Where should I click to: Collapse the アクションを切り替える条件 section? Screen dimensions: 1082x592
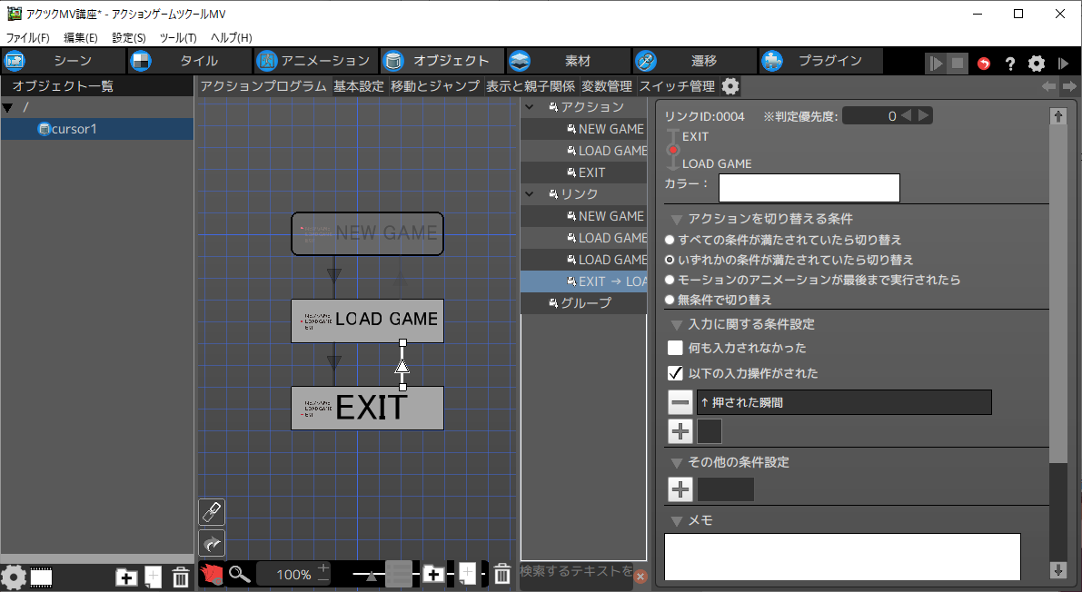[x=677, y=219]
